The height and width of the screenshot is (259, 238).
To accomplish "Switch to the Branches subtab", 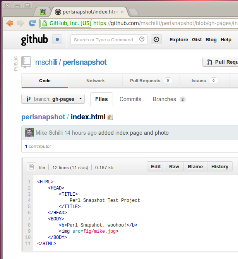I will [169, 99].
